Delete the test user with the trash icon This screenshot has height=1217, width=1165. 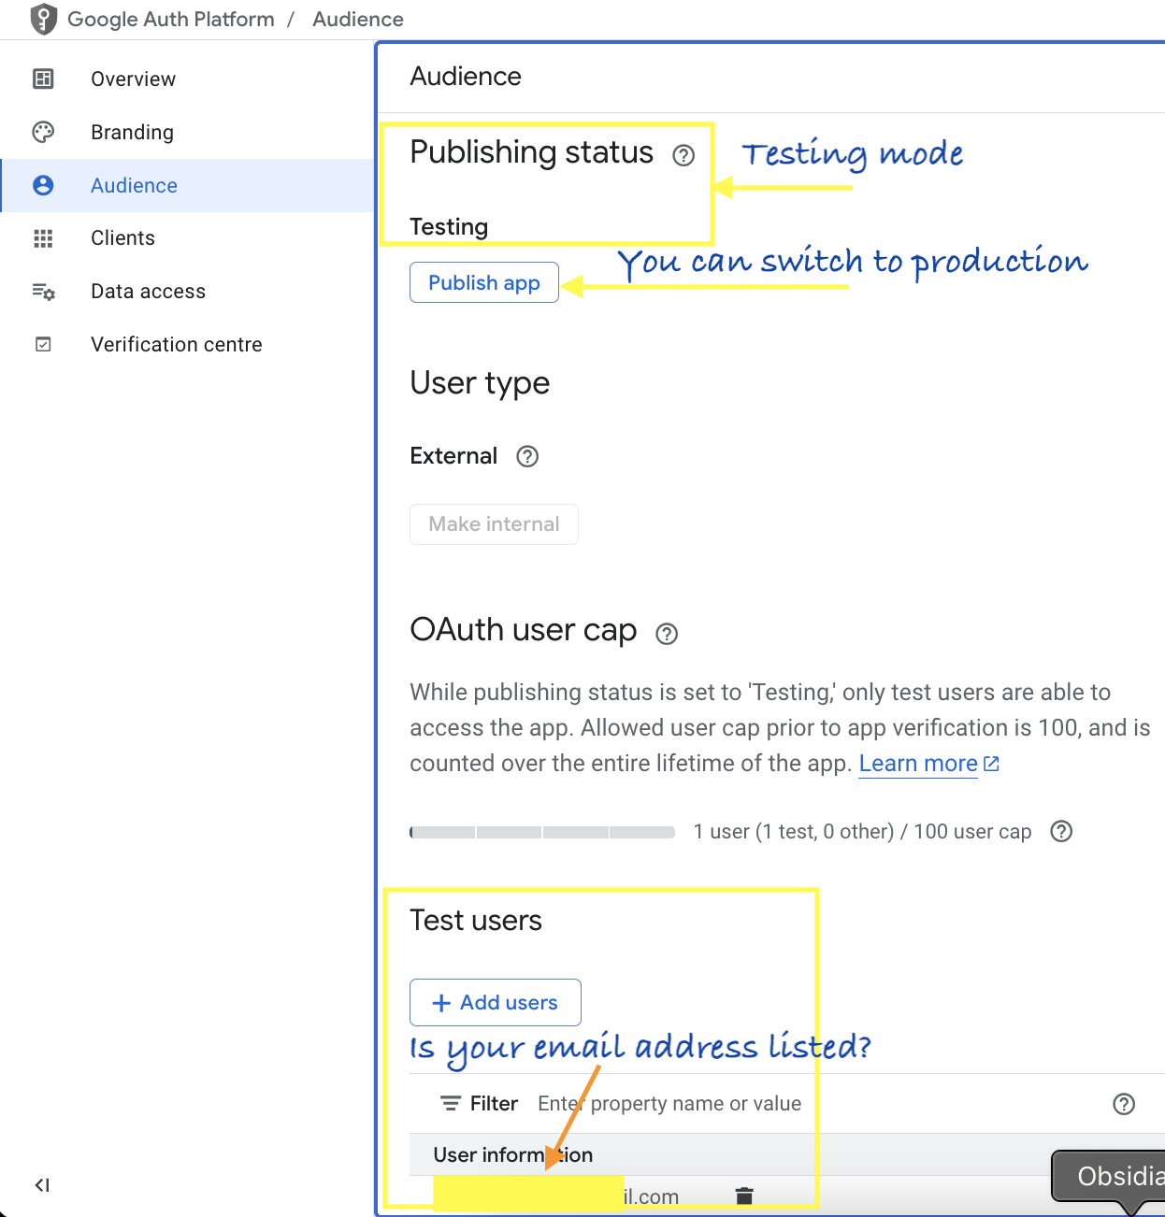click(x=743, y=1195)
